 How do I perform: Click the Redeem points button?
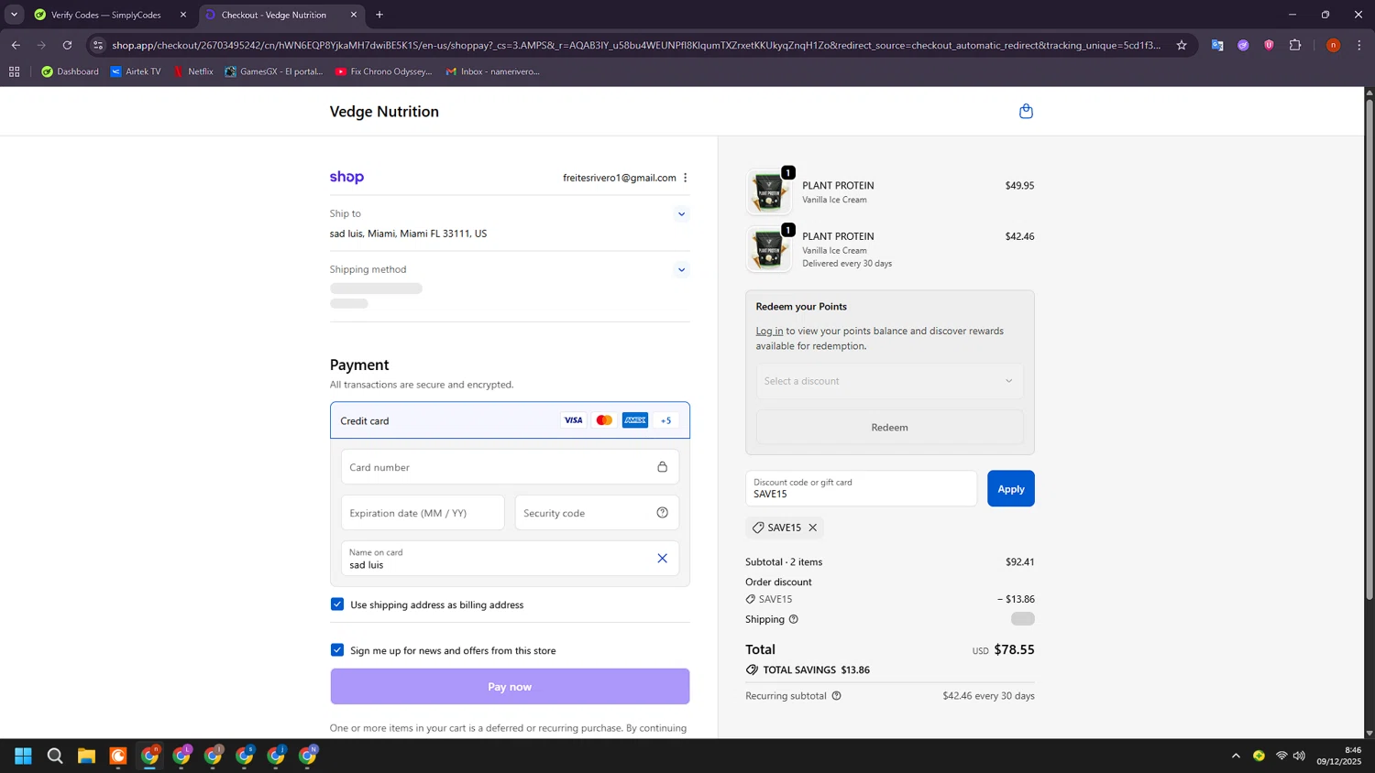(889, 428)
